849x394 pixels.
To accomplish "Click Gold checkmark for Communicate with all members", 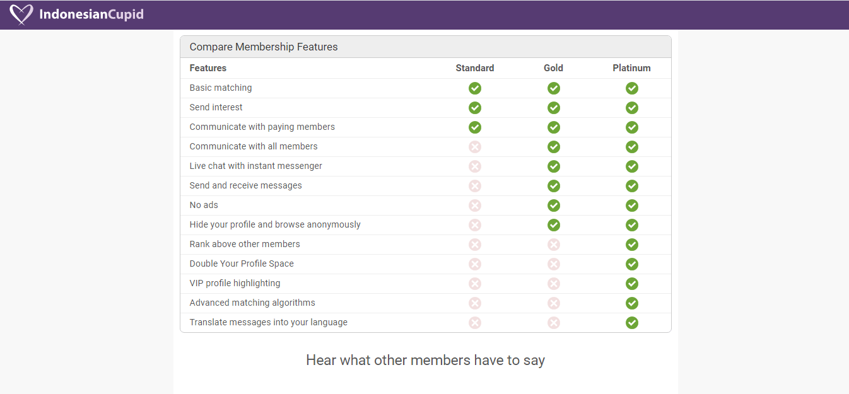I will tap(554, 147).
